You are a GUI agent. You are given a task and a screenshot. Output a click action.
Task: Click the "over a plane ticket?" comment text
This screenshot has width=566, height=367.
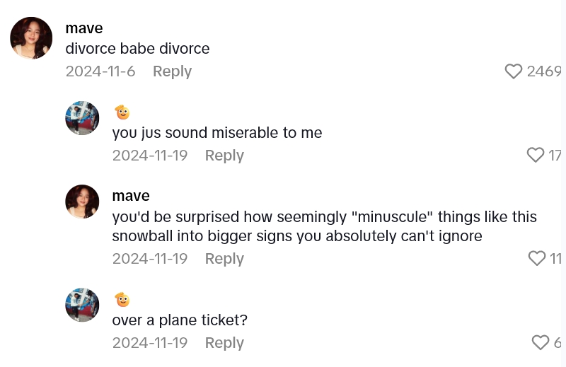[180, 320]
